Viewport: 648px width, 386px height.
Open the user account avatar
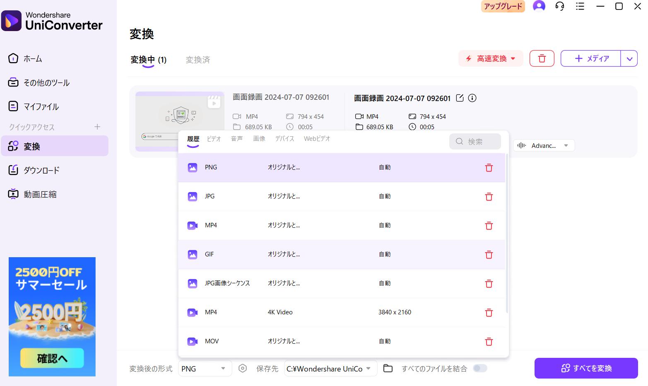(539, 6)
